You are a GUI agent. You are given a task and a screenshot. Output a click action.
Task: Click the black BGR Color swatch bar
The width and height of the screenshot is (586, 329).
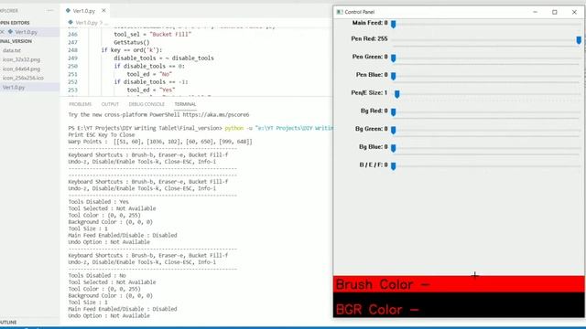pyautogui.click(x=459, y=304)
